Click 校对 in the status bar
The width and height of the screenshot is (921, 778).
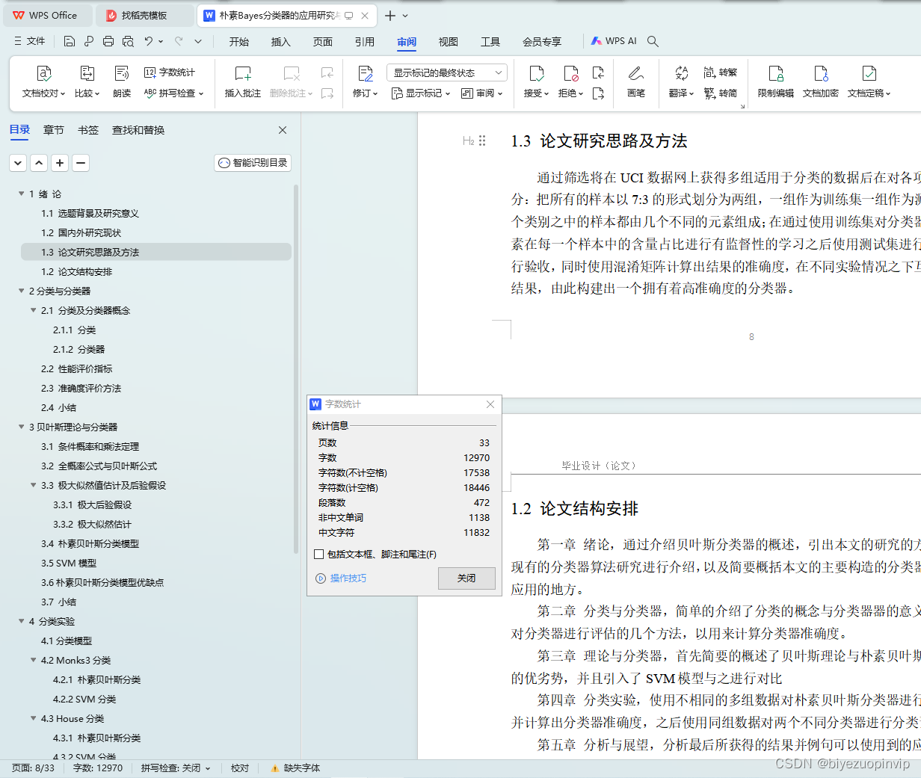(240, 768)
